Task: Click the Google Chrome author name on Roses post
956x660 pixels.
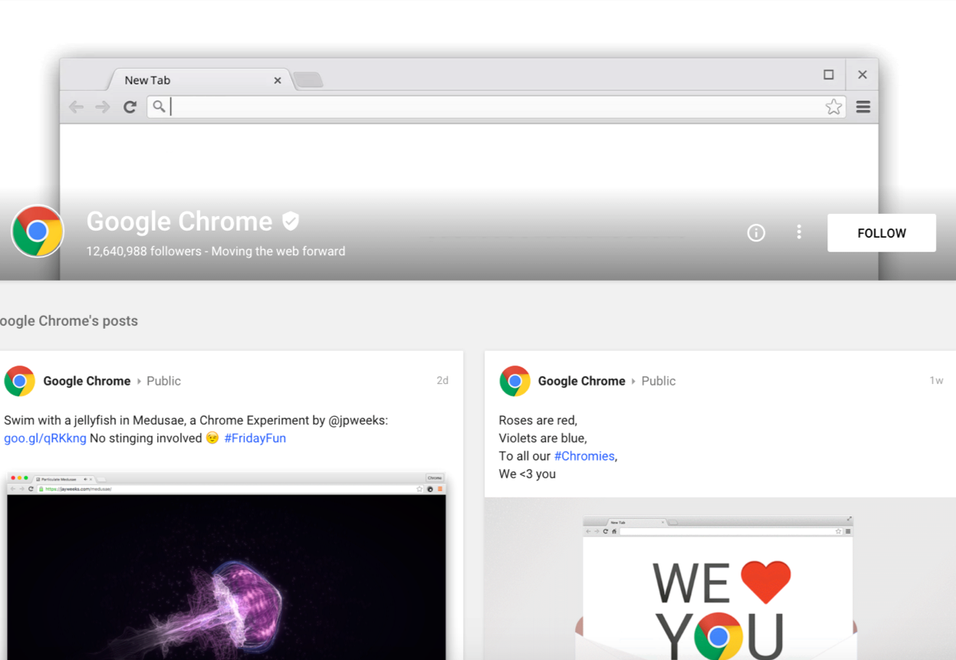Action: (x=581, y=381)
